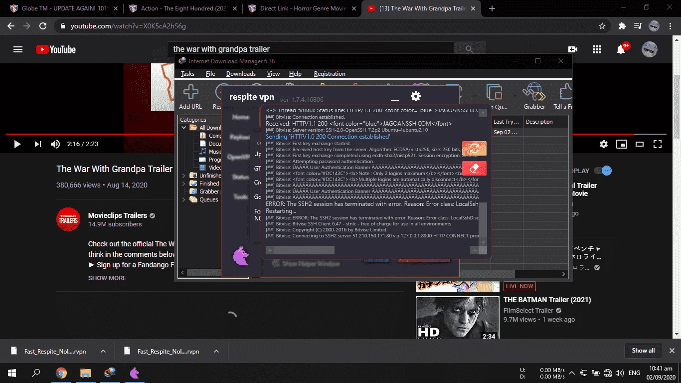Open Windows Start menu

tap(11, 373)
